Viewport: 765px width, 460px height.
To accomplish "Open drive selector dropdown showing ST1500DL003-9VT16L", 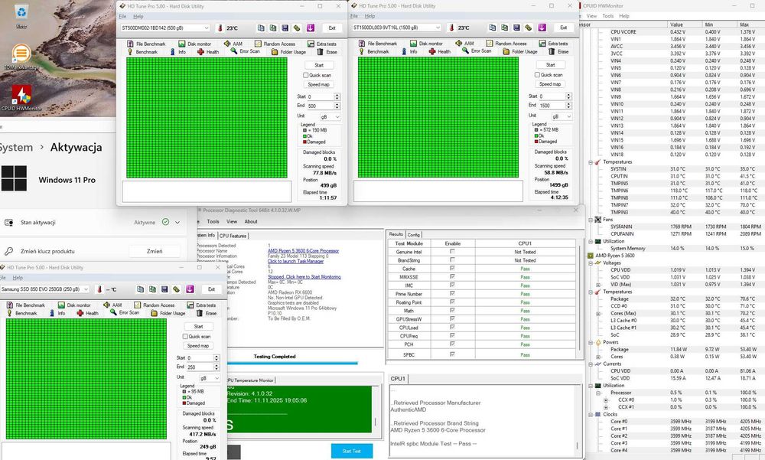I will point(397,28).
